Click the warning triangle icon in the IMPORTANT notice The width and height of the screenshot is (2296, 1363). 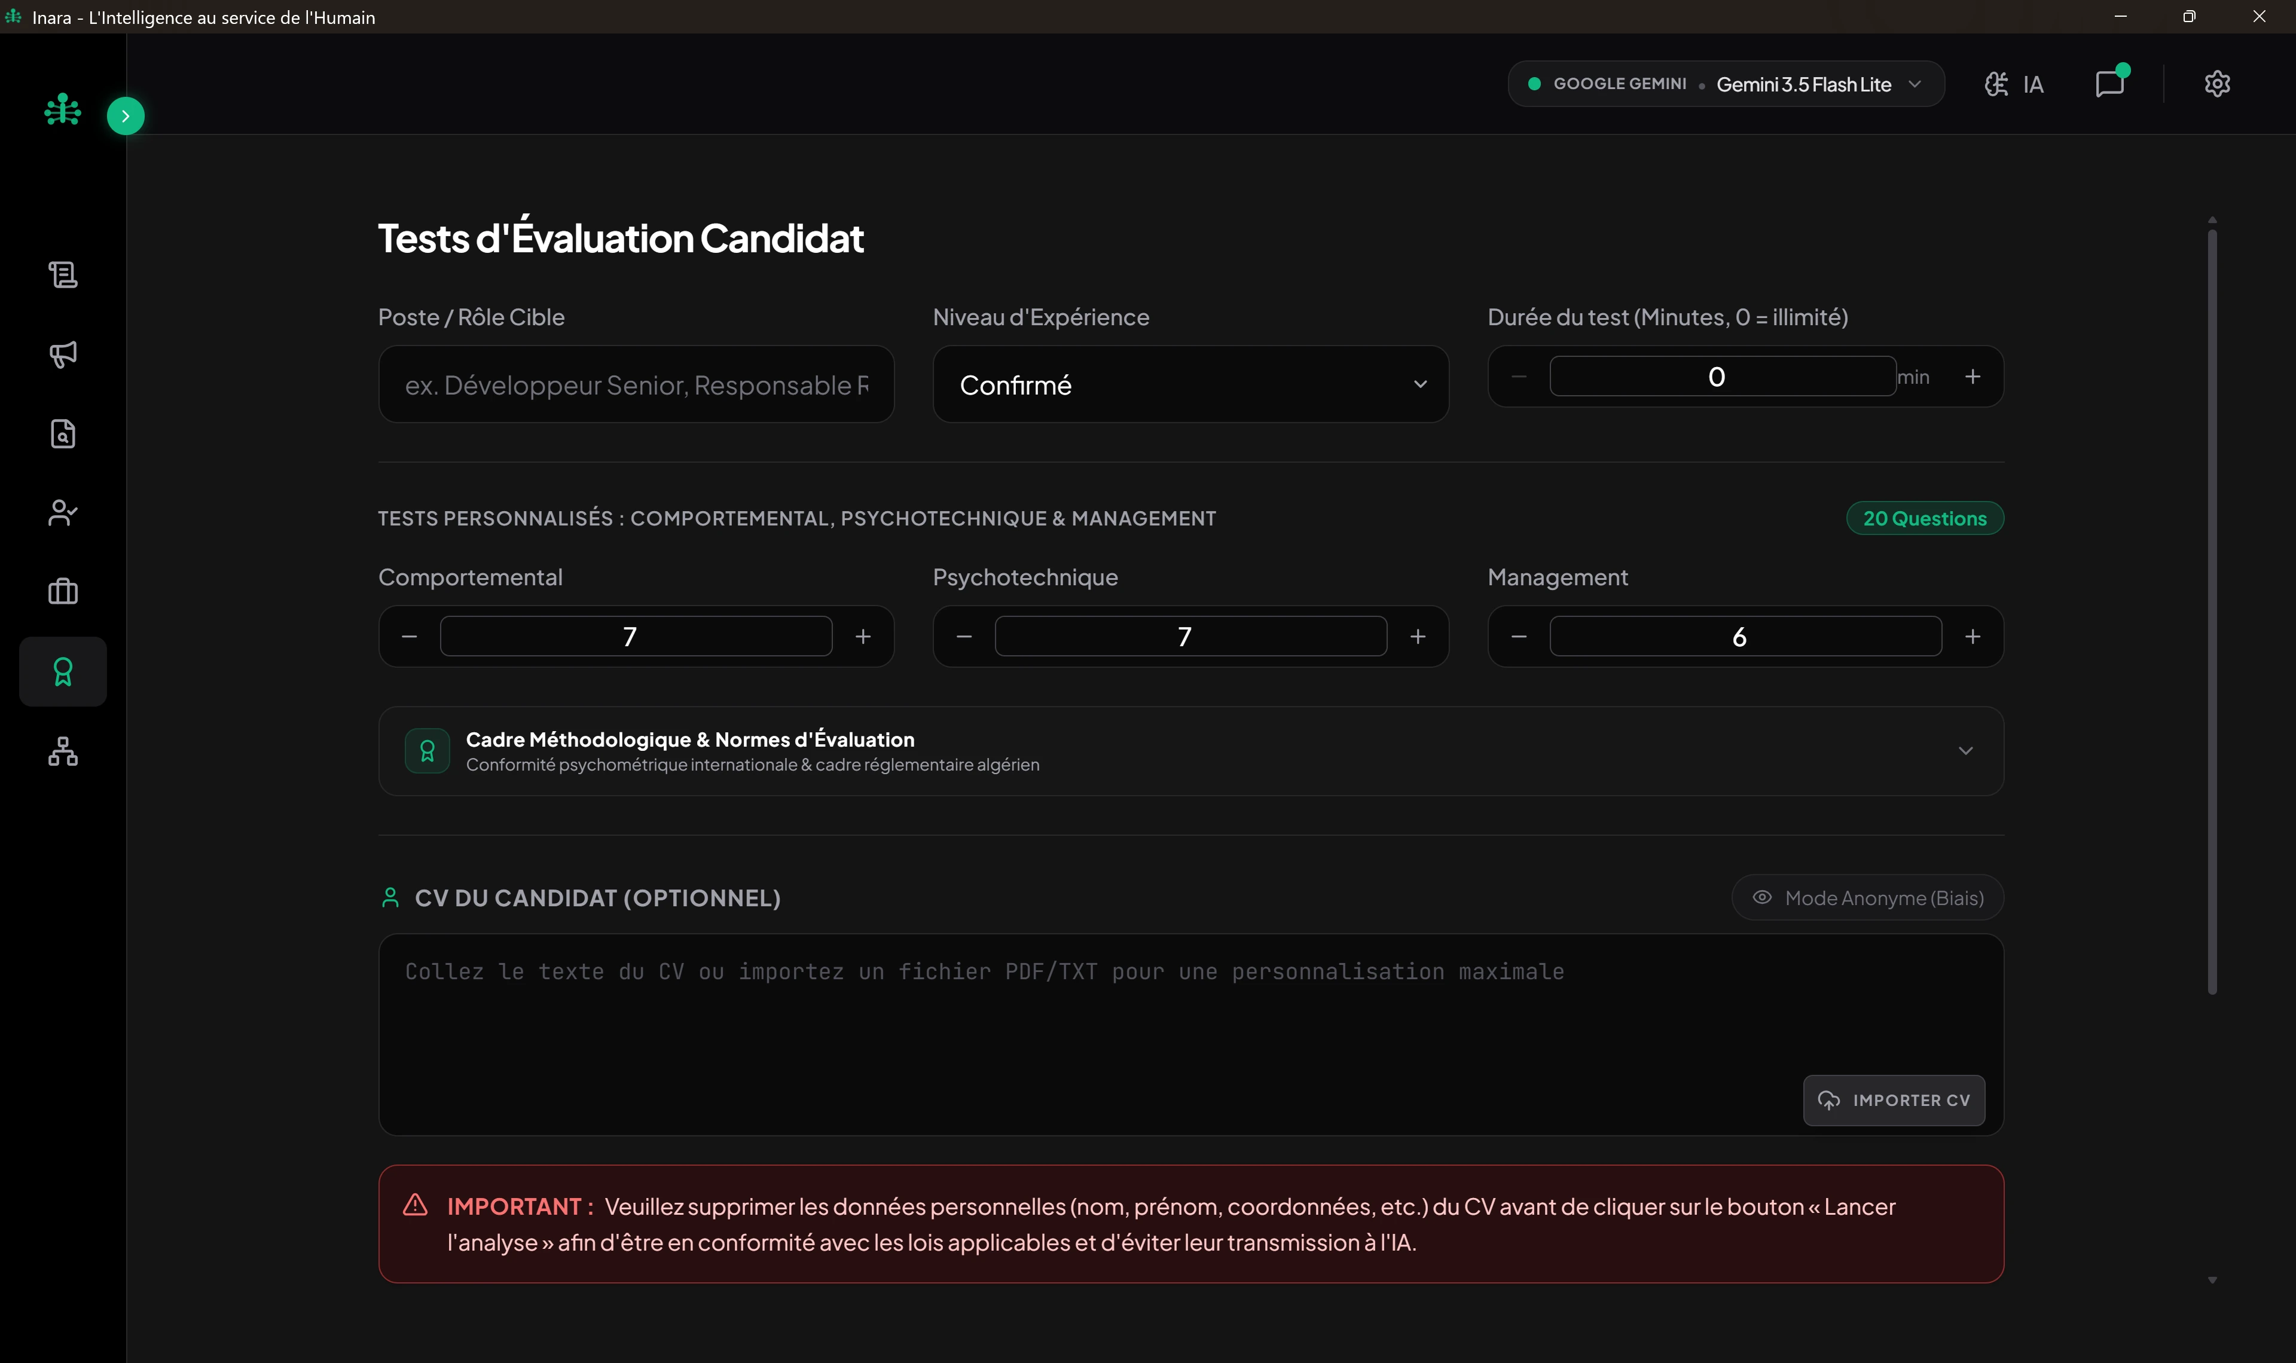(415, 1205)
